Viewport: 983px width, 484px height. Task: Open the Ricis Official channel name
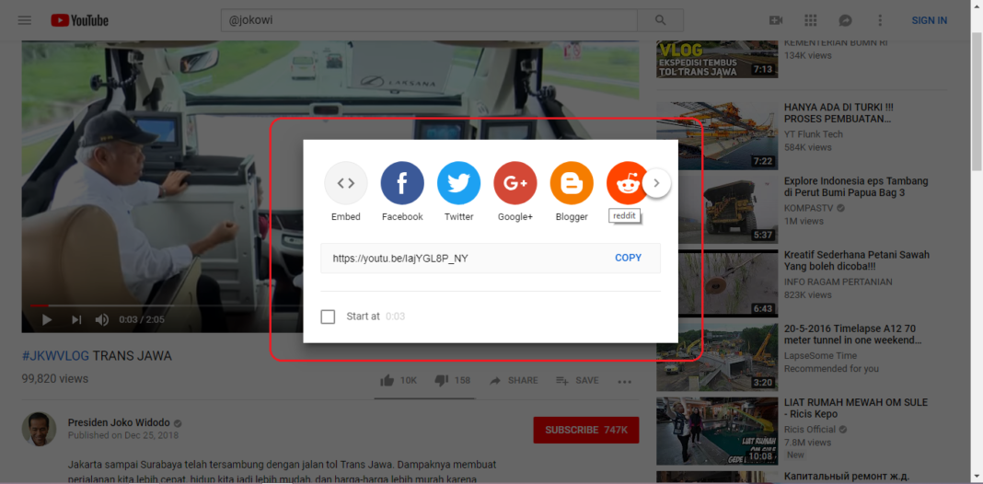coord(810,430)
